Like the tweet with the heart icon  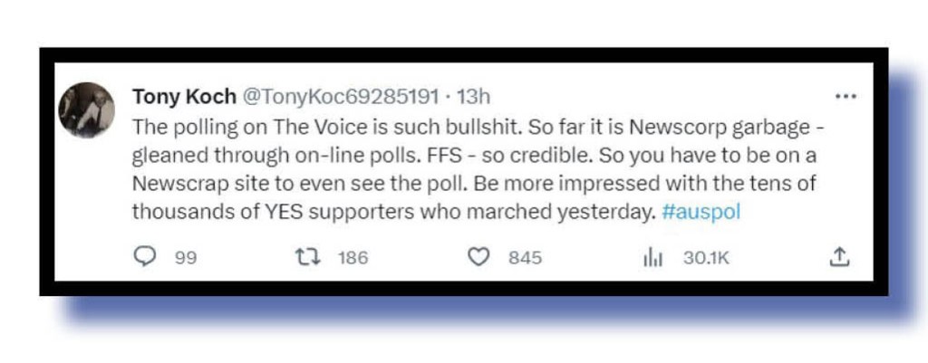pos(478,258)
